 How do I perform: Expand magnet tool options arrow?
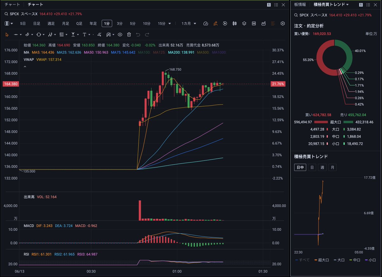coord(114,34)
